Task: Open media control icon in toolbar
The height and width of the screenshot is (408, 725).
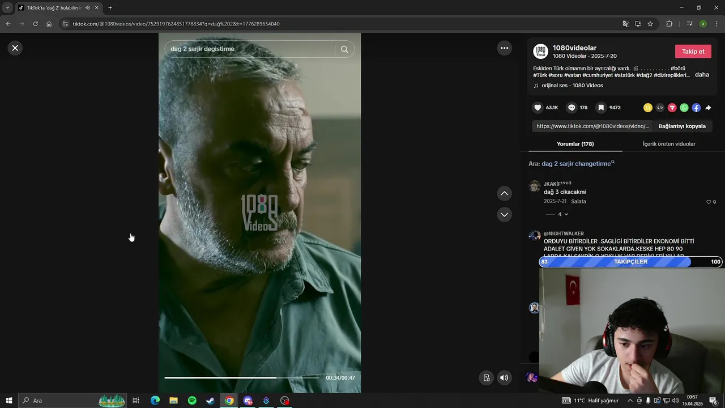Action: pos(689,24)
